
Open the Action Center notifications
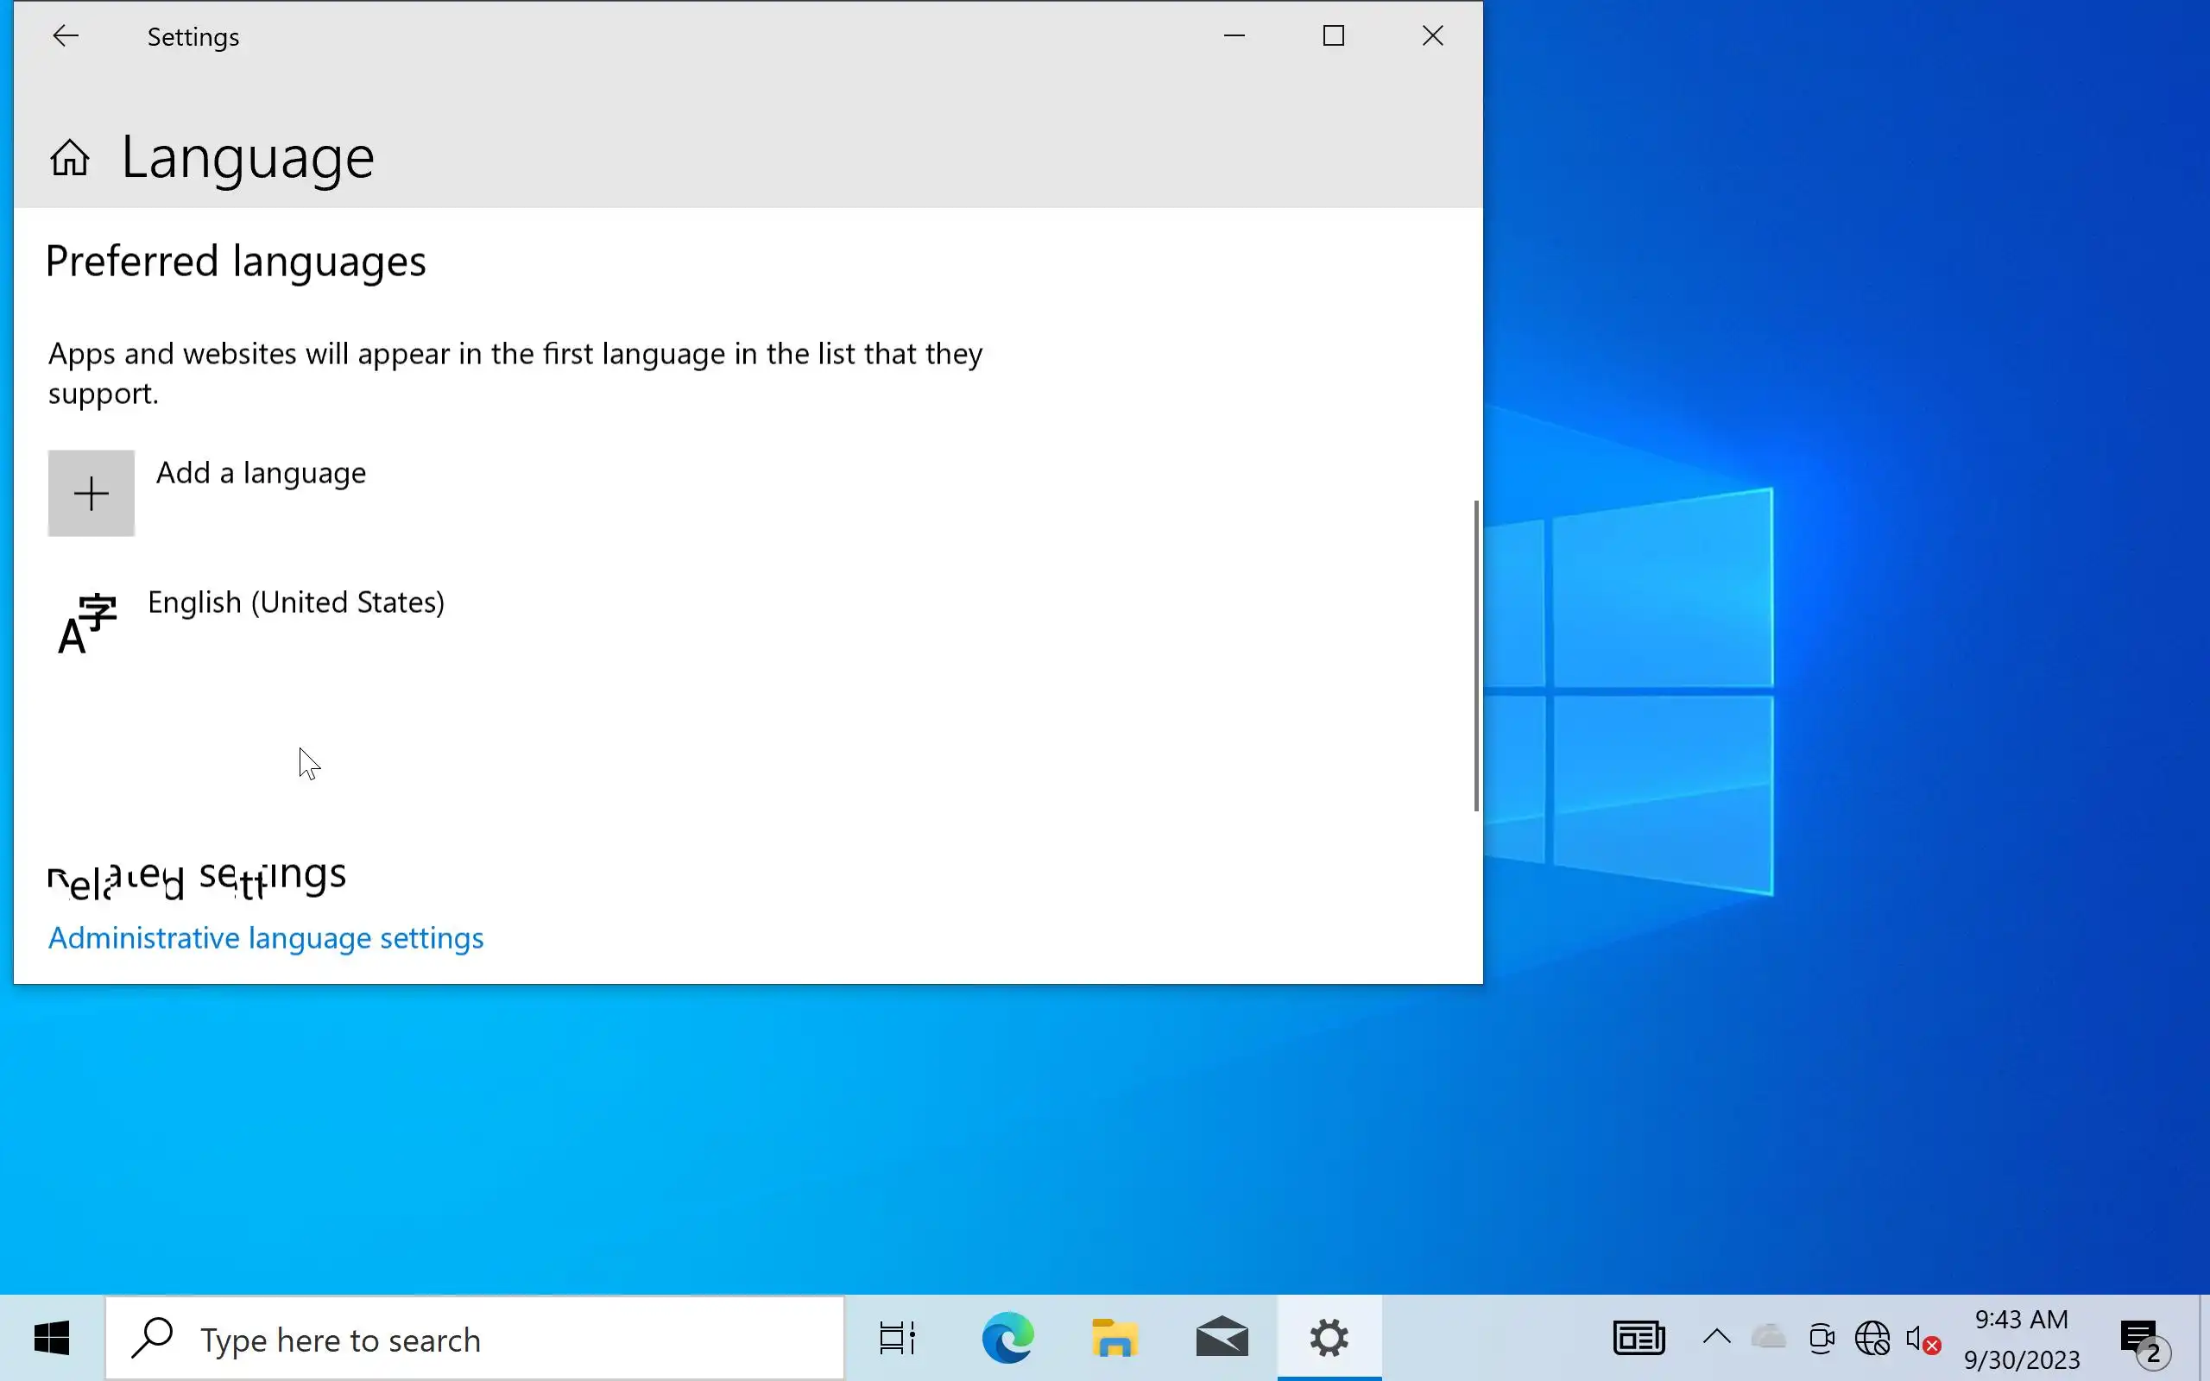pos(2143,1339)
